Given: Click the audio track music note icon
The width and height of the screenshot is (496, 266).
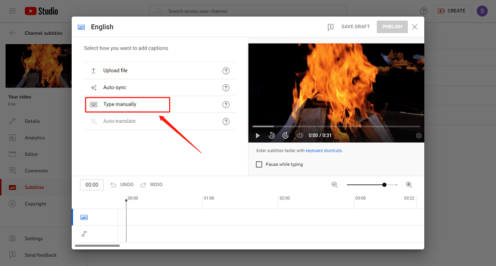Looking at the screenshot, I should tap(84, 234).
